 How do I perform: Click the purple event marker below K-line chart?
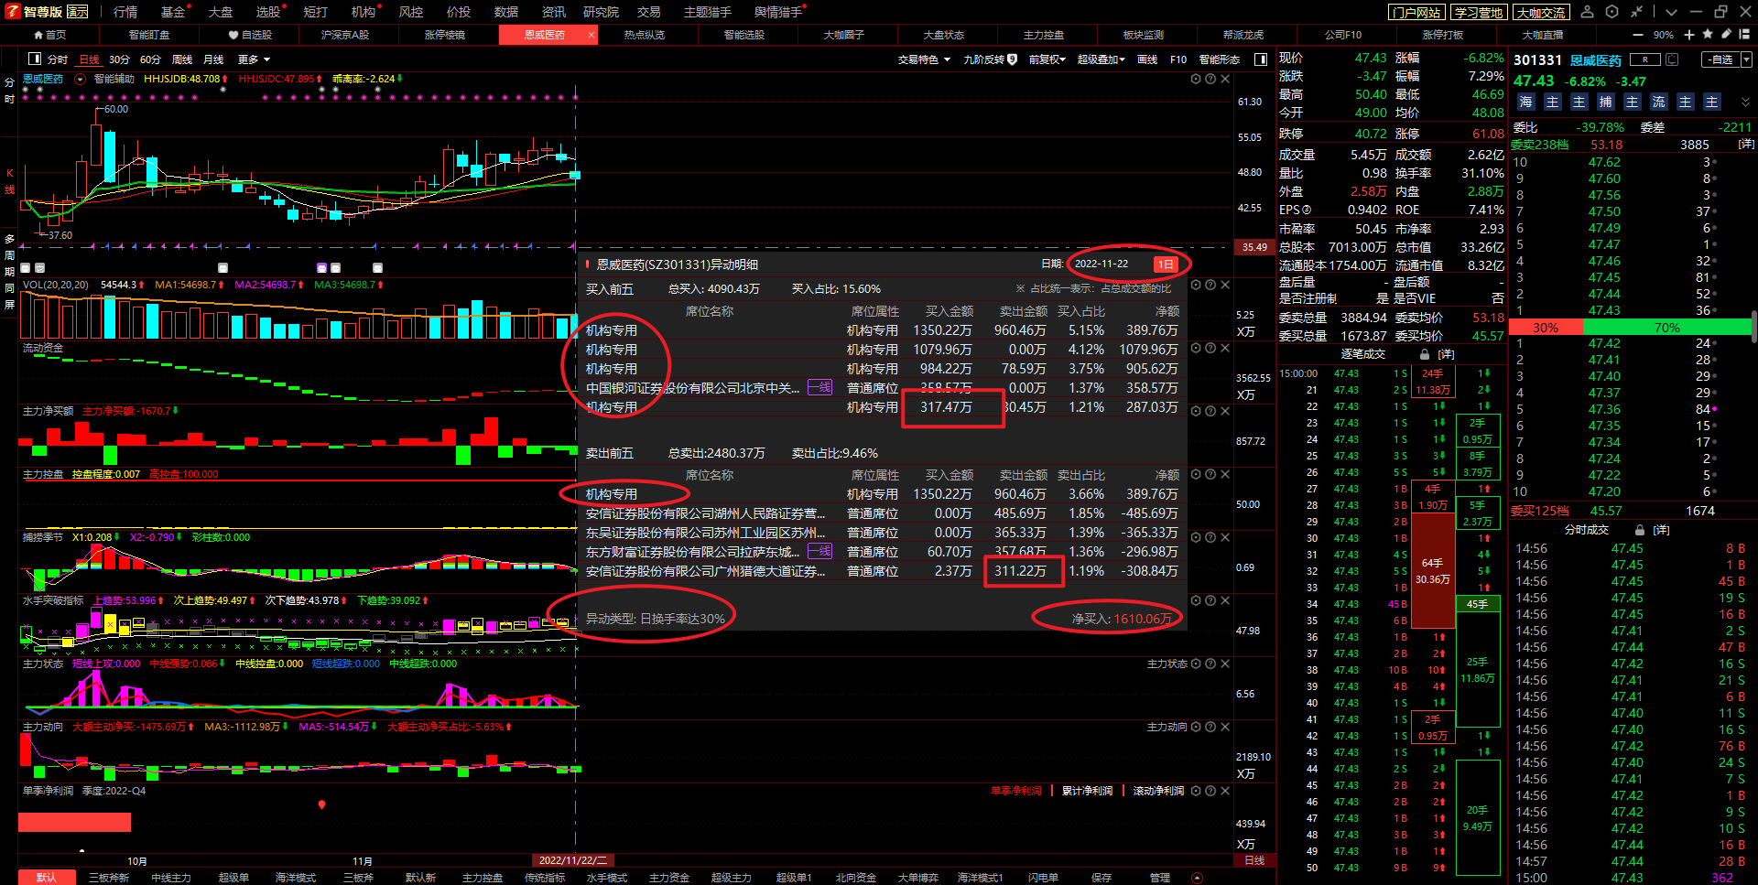coord(321,268)
